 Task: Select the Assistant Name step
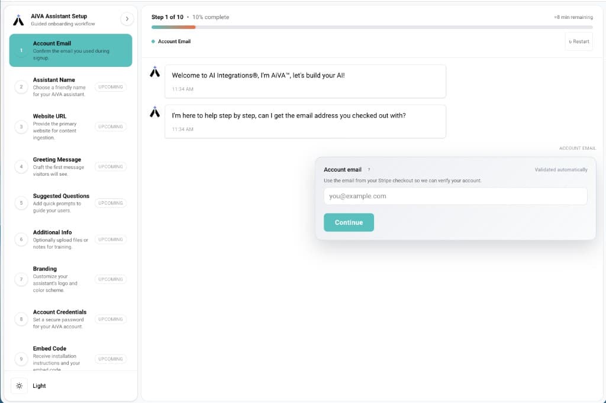(71, 86)
